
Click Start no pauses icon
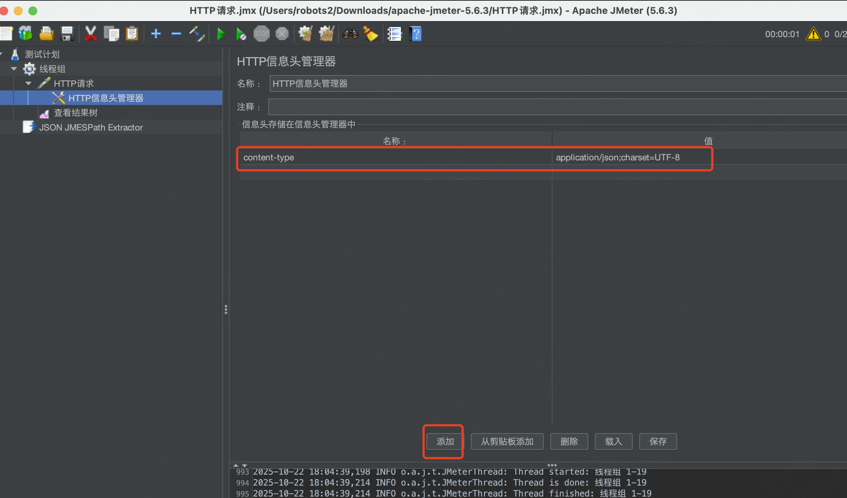[x=241, y=34]
